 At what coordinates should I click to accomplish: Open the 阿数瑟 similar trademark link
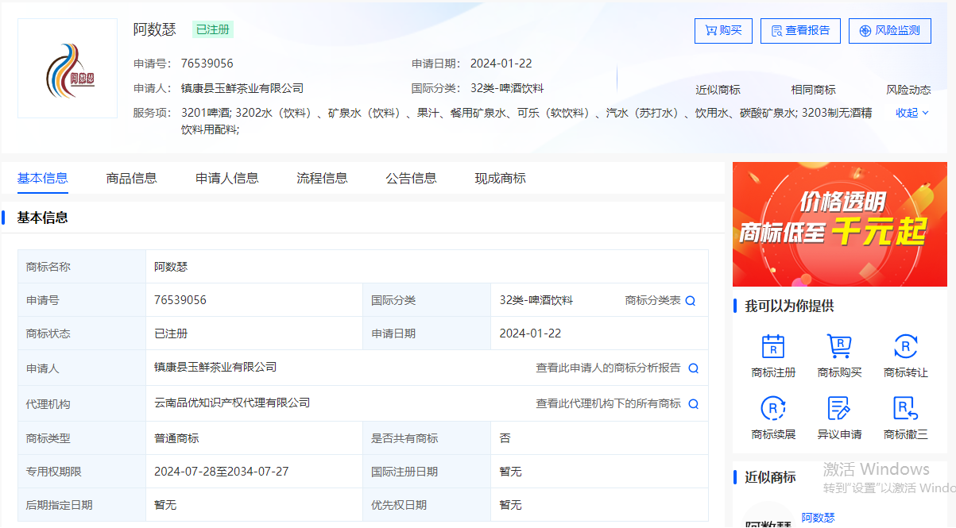[x=818, y=518]
